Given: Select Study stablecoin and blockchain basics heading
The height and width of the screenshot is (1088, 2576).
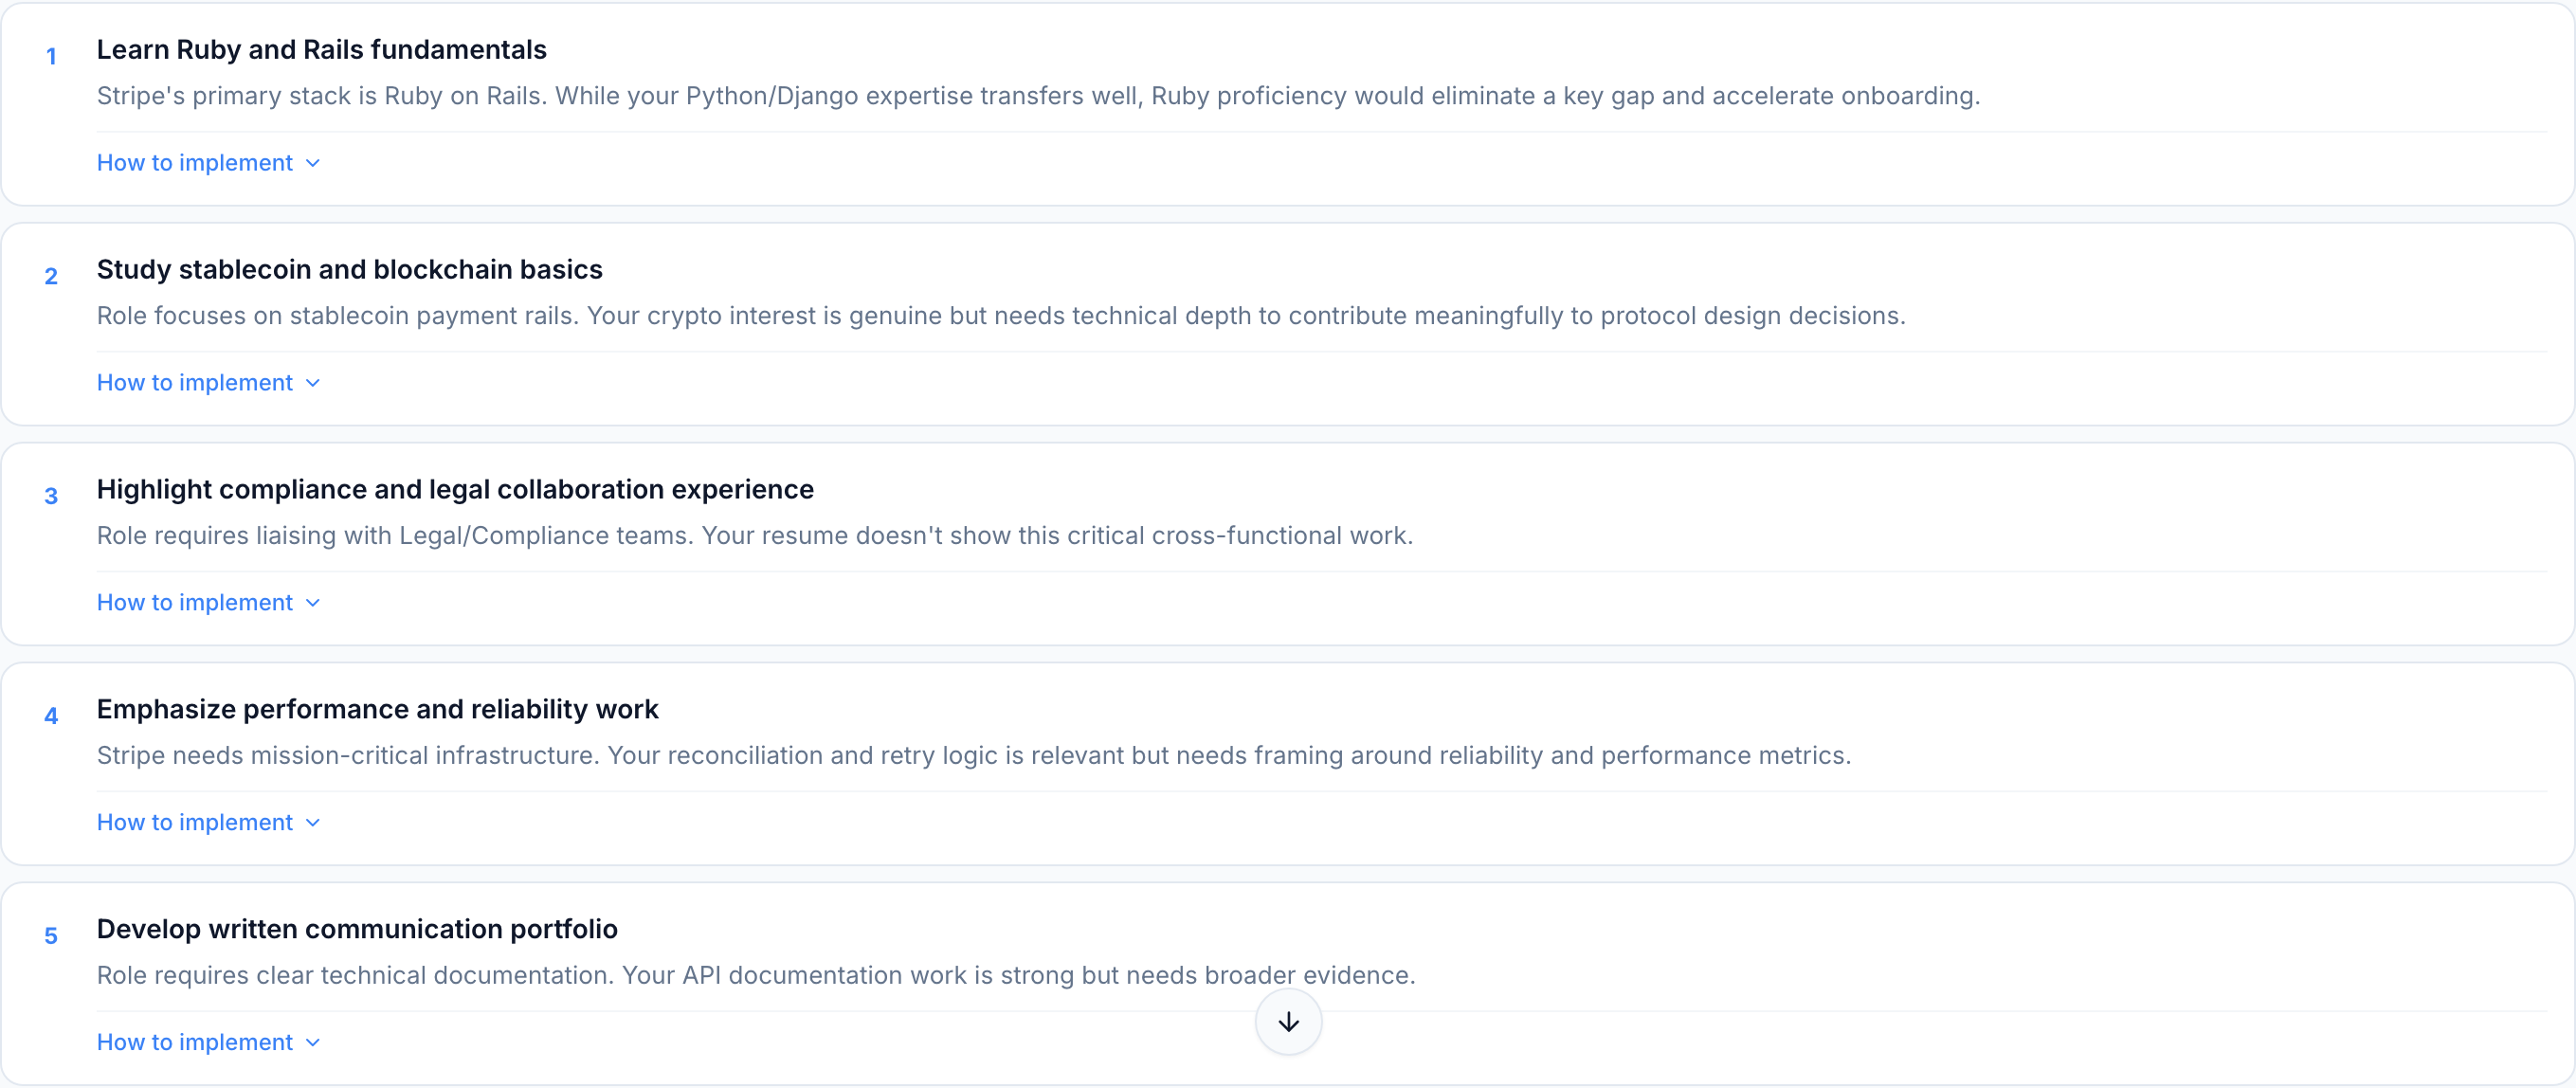Looking at the screenshot, I should click(349, 270).
